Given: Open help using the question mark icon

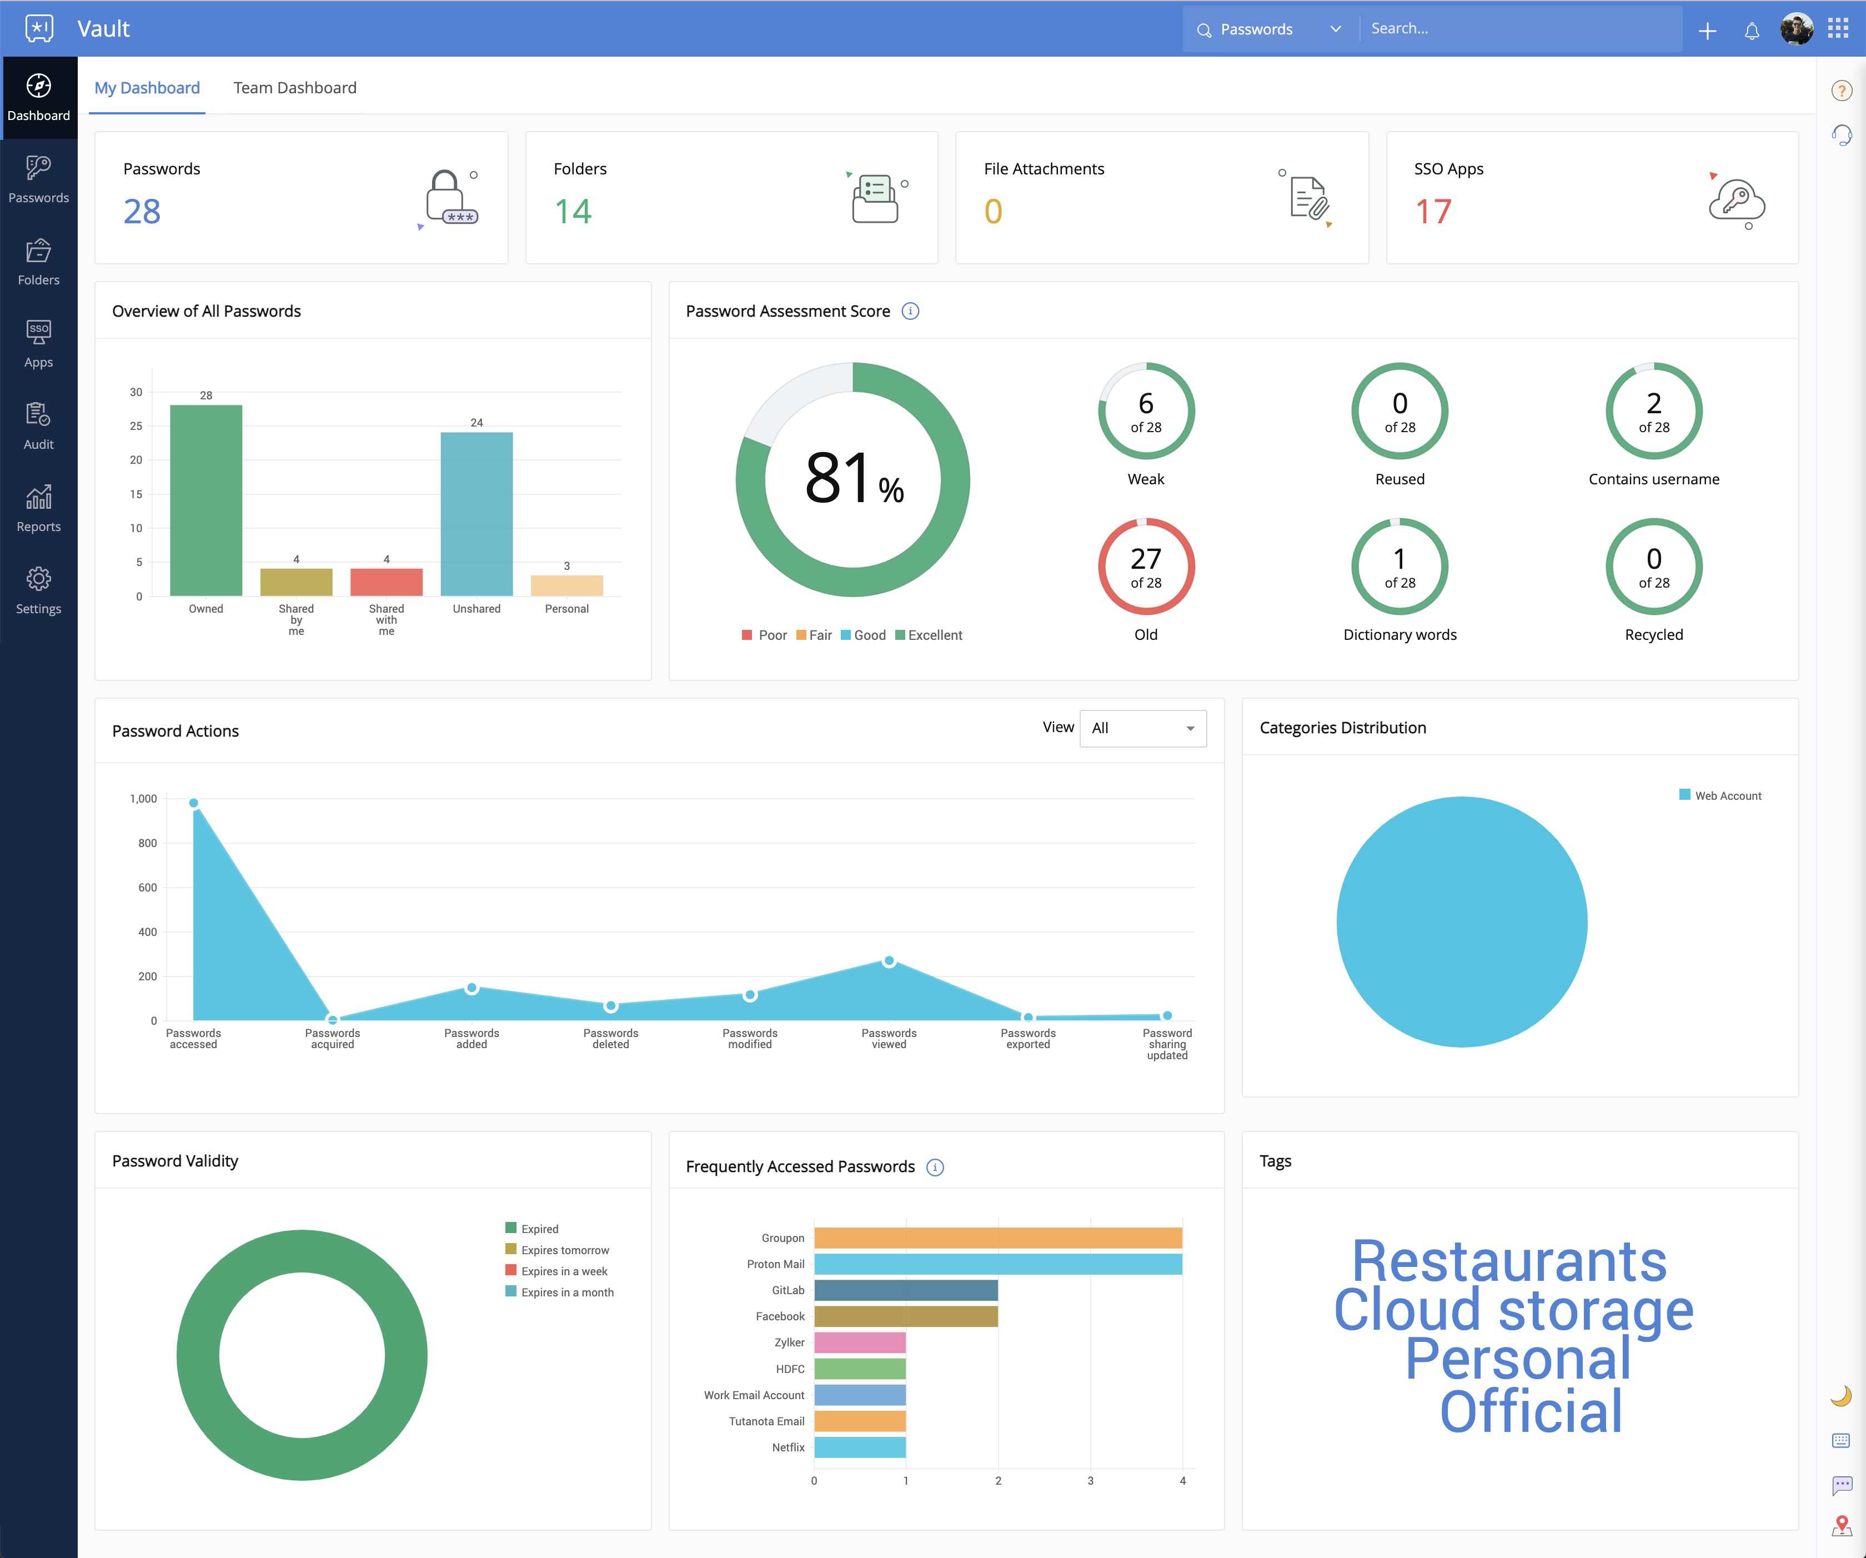Looking at the screenshot, I should [x=1842, y=90].
